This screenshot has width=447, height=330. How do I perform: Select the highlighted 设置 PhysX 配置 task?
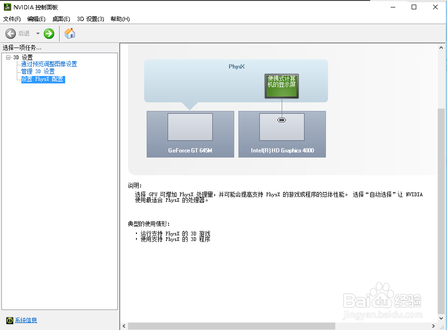tap(42, 79)
